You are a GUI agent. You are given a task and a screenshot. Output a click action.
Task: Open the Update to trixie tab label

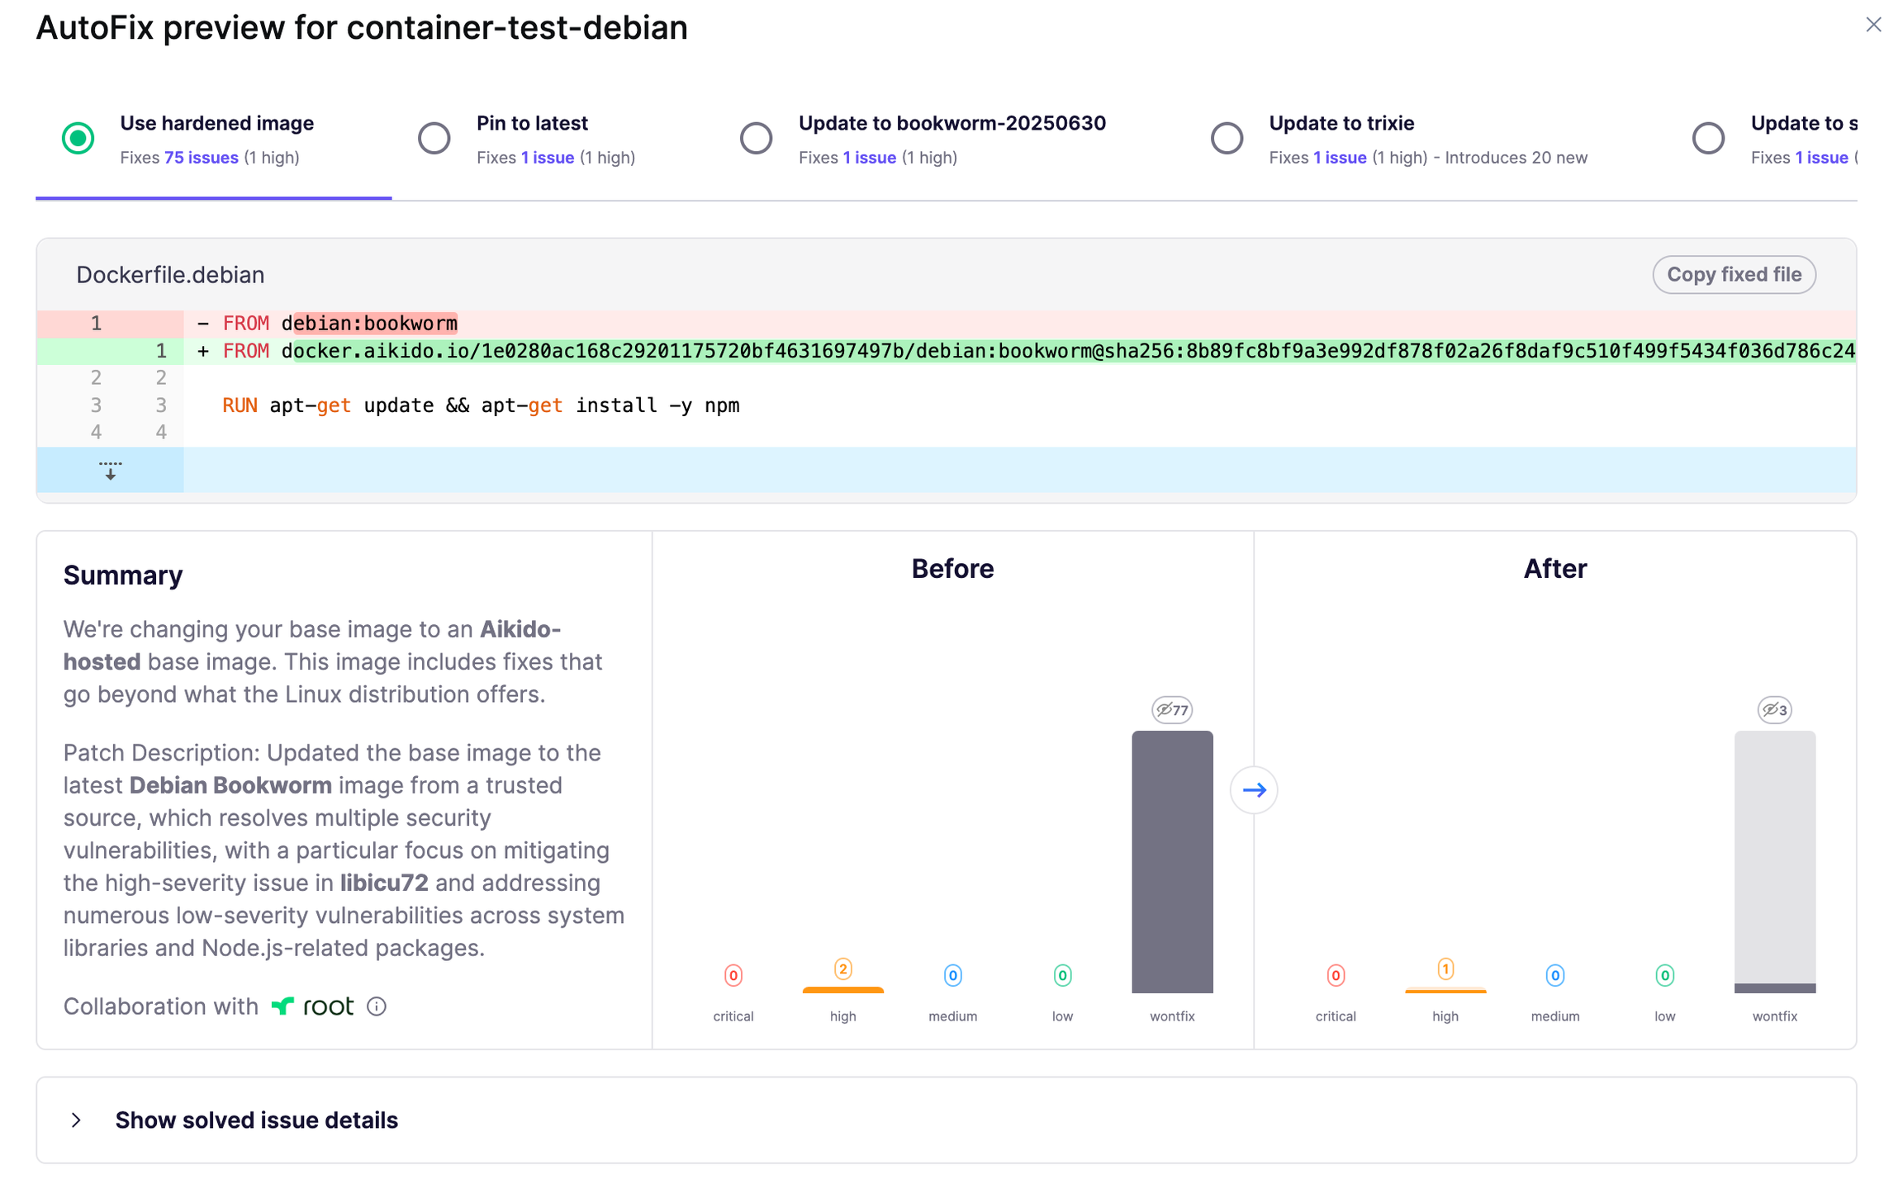[1341, 123]
